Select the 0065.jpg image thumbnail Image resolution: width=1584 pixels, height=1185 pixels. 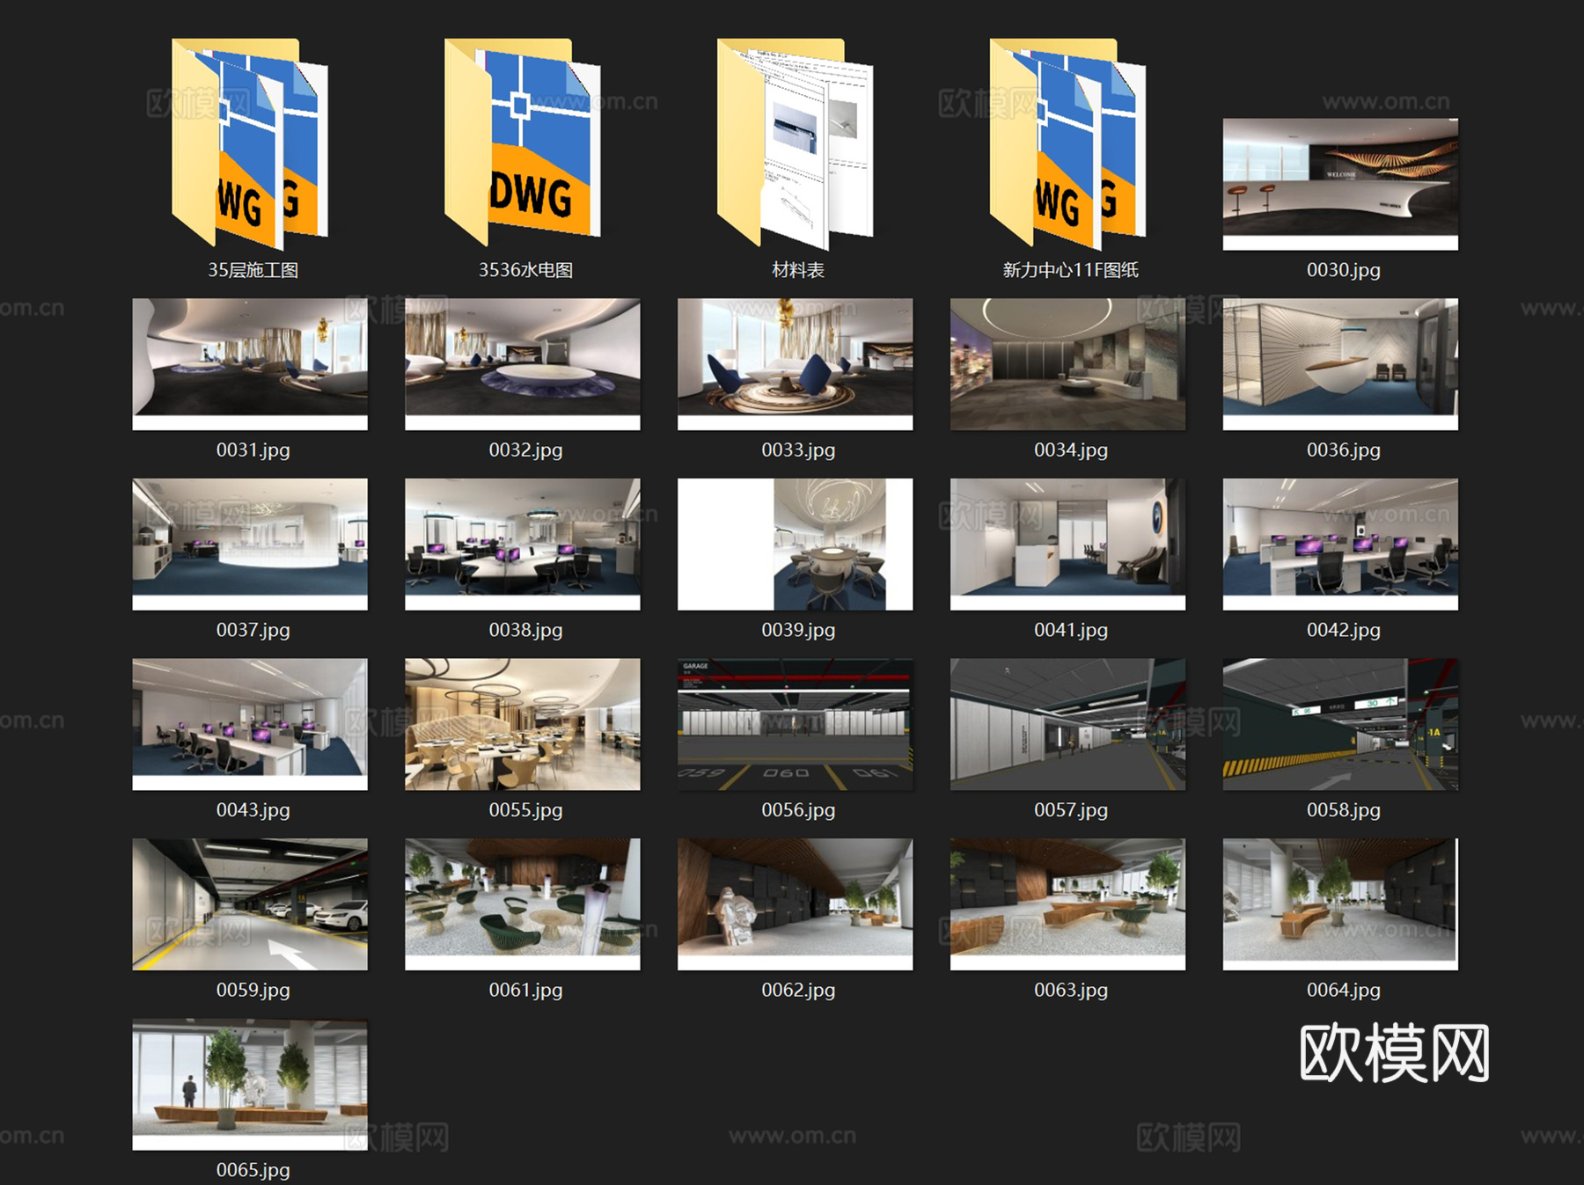[x=250, y=1085]
